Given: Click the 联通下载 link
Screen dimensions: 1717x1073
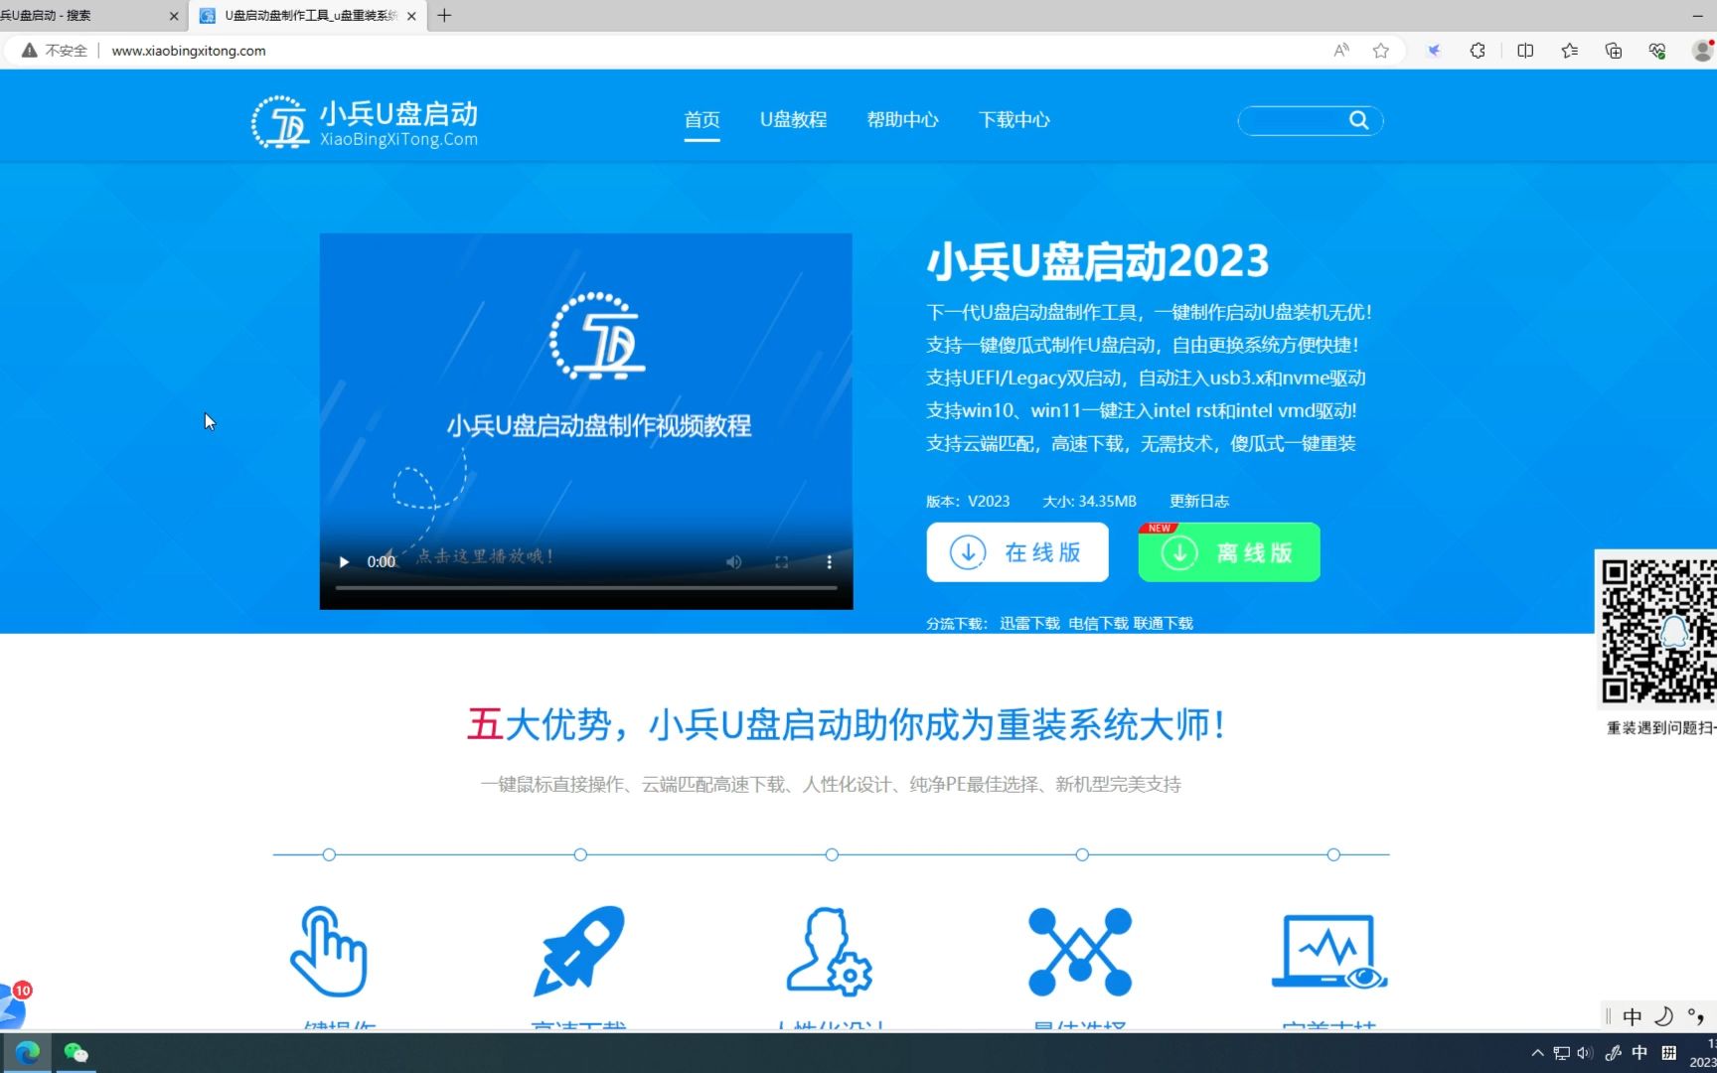Looking at the screenshot, I should click(x=1163, y=624).
